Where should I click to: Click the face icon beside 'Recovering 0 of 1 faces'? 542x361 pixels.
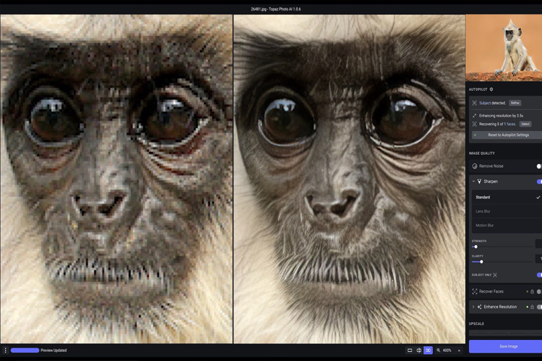[x=474, y=124]
